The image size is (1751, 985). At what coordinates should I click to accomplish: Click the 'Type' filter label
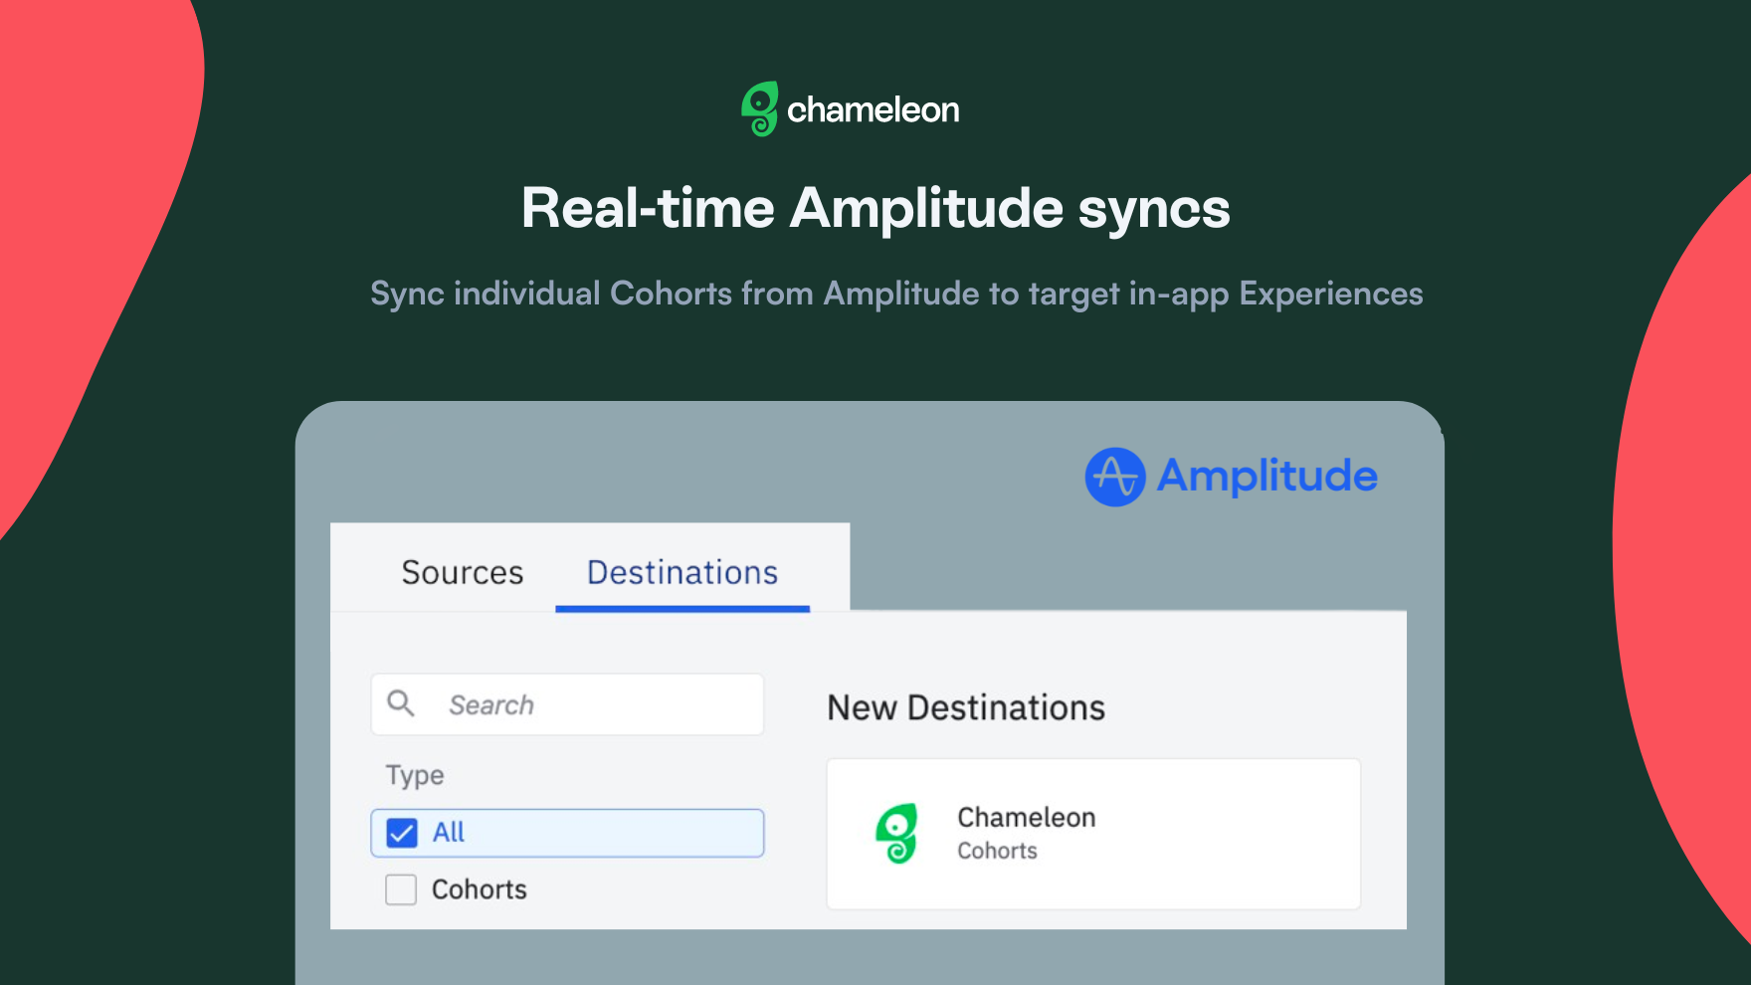415,775
